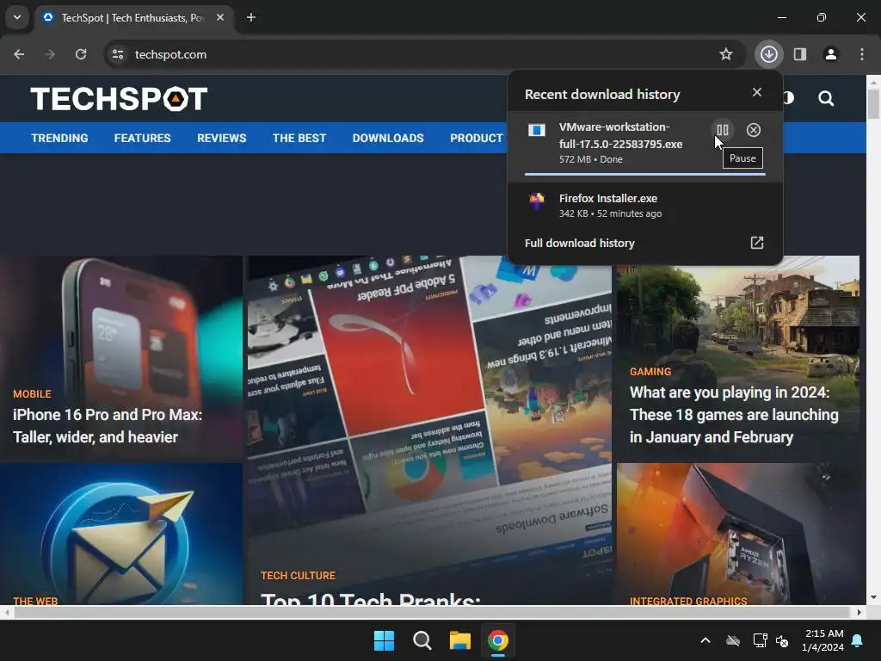Screen dimensions: 881x661
Task: Cancel the VMware workstation download
Action: 754,131
